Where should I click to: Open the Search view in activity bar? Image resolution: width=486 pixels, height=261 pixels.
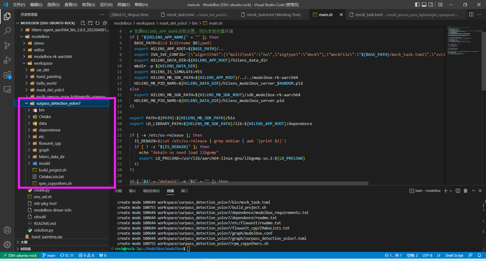pyautogui.click(x=7, y=31)
